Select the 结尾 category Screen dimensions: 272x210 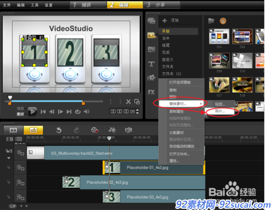(166, 45)
